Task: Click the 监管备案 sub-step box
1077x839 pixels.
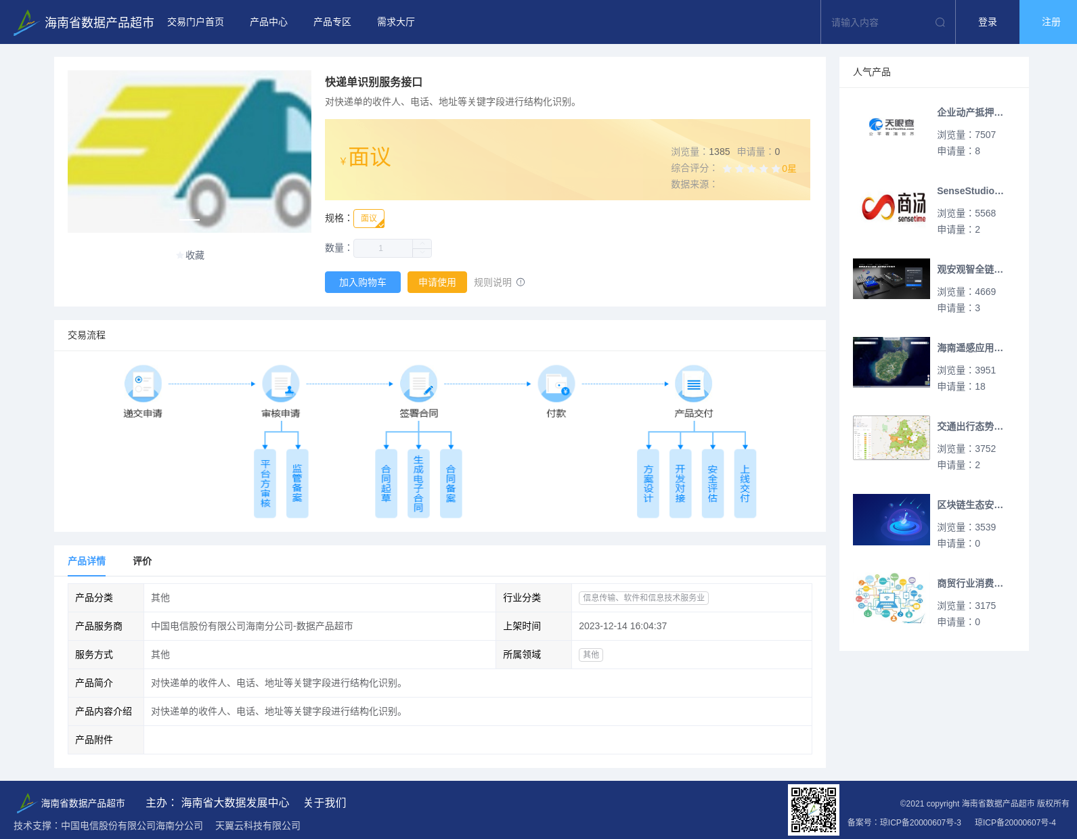Action: (297, 484)
